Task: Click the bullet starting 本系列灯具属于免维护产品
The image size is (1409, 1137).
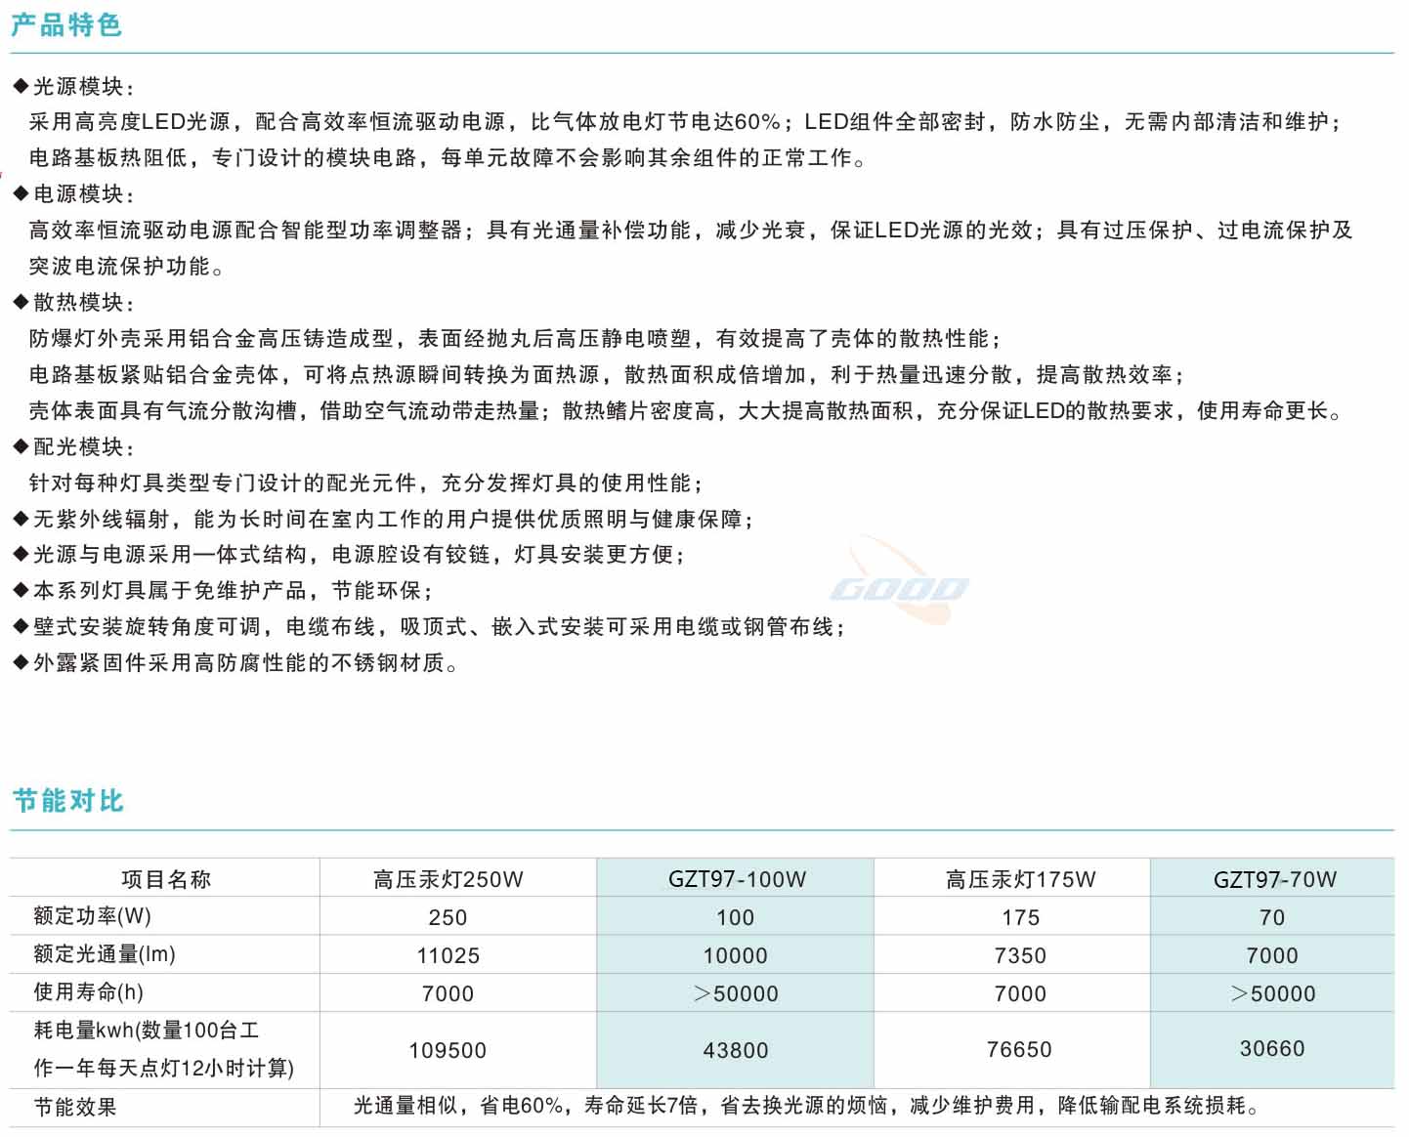Action: click(223, 591)
